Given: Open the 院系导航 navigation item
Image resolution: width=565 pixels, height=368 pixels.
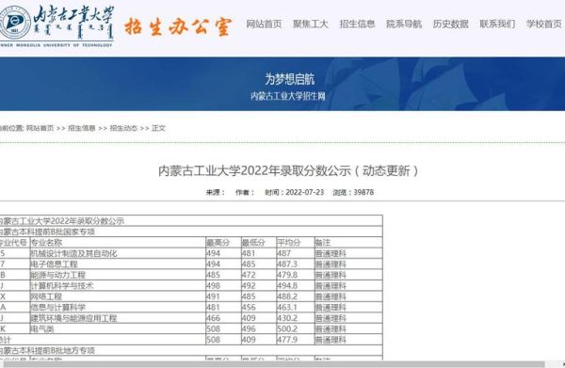Looking at the screenshot, I should point(404,24).
